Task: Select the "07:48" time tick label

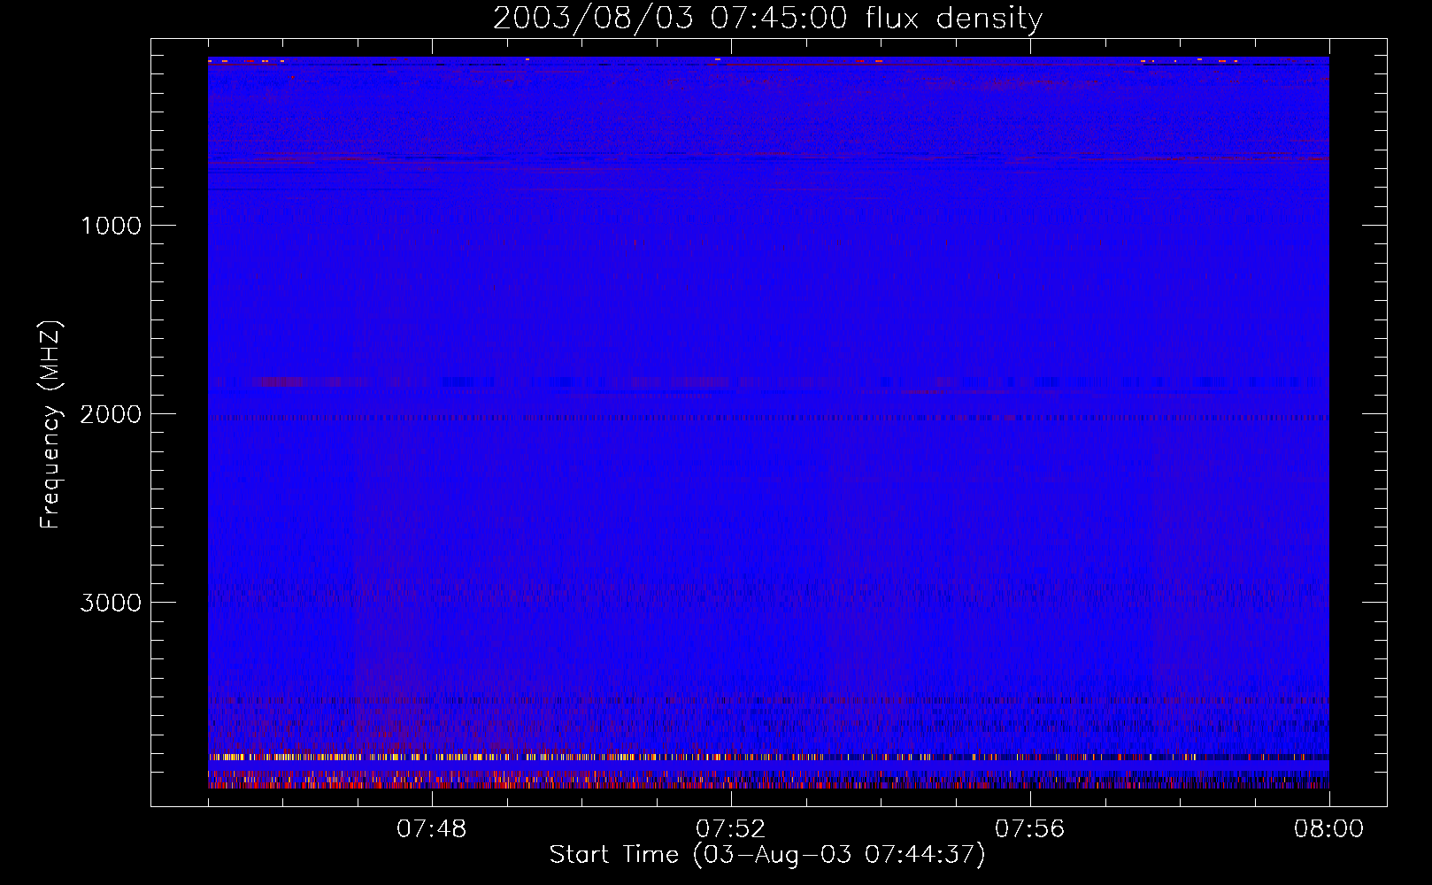Action: coord(432,829)
